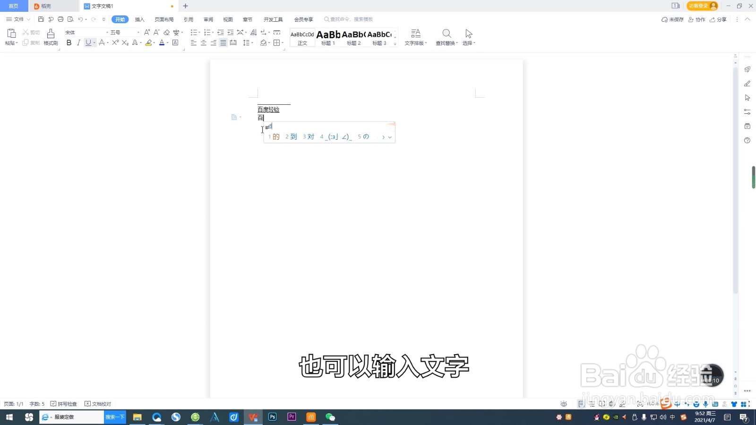Click the Share (分享) button
Viewport: 756px width, 425px height.
click(x=718, y=19)
